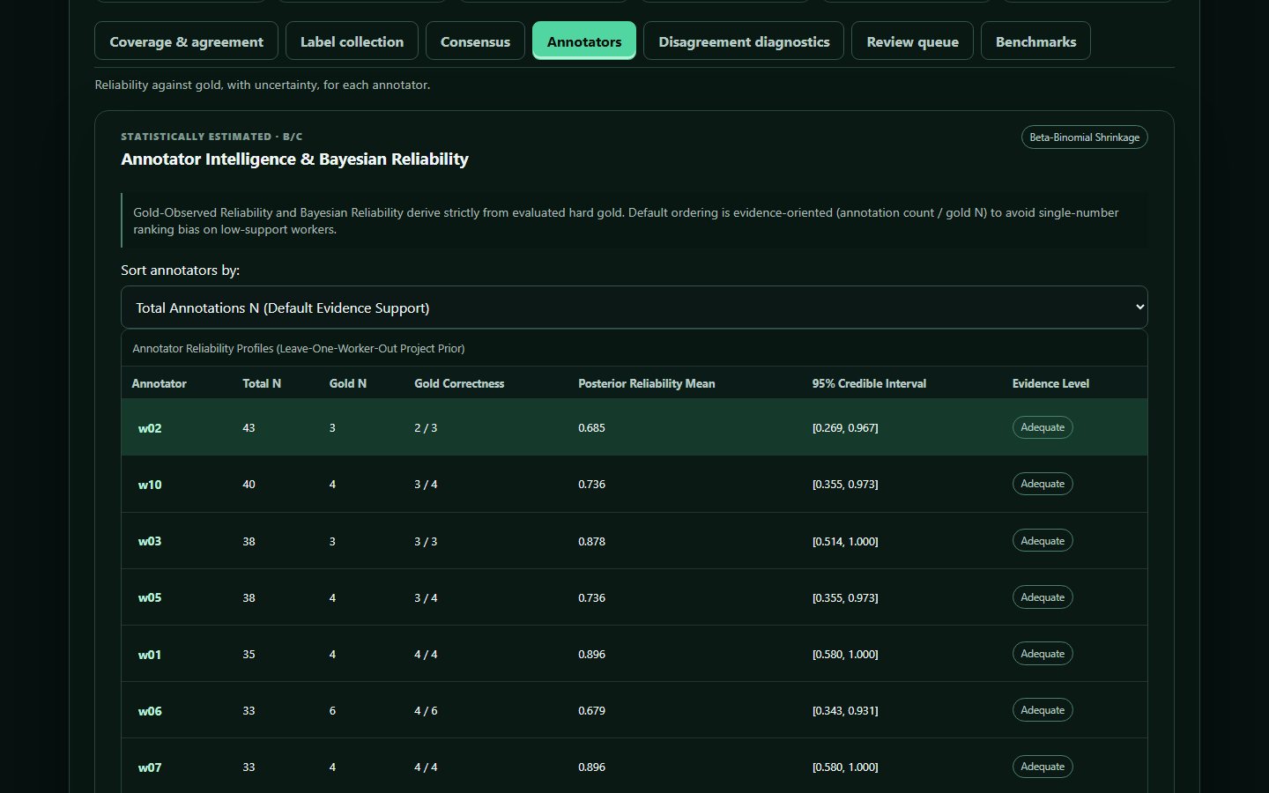The height and width of the screenshot is (793, 1269).
Task: Switch to the Label collection tab
Action: [352, 41]
